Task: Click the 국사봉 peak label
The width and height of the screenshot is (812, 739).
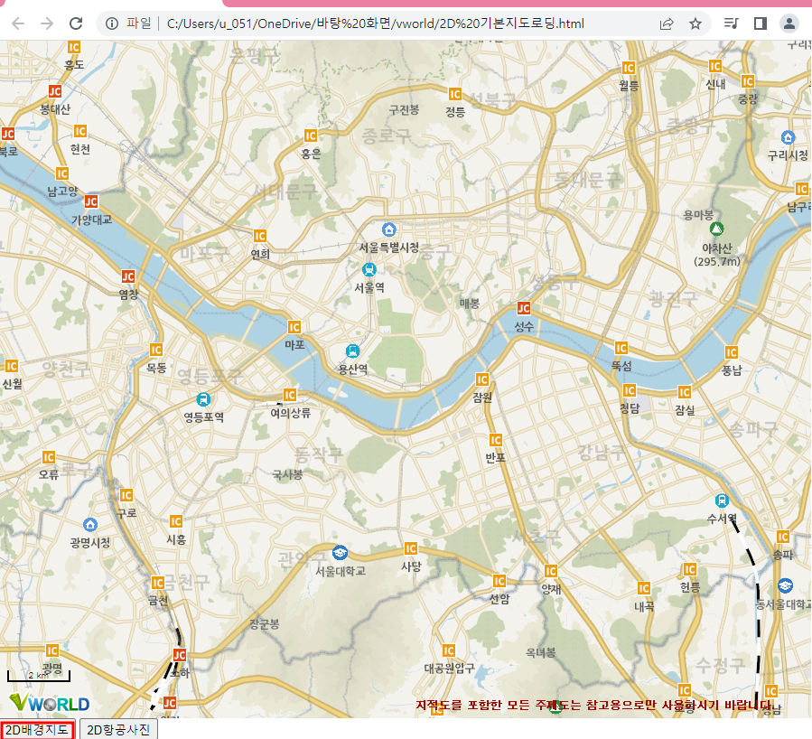Action: (287, 474)
